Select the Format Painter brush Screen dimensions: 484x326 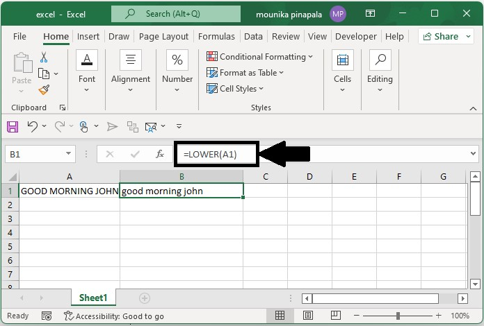click(44, 90)
